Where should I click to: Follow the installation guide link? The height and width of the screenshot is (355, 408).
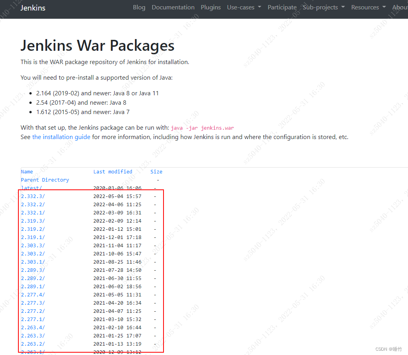(61, 137)
